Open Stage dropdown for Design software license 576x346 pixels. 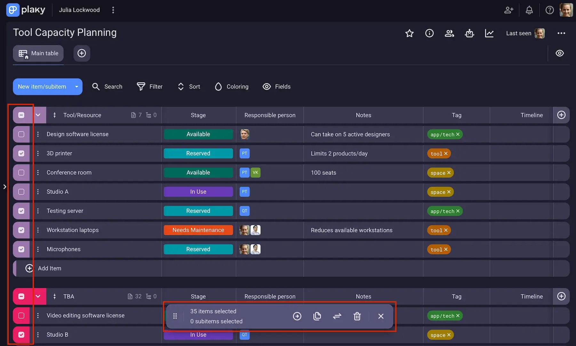198,134
